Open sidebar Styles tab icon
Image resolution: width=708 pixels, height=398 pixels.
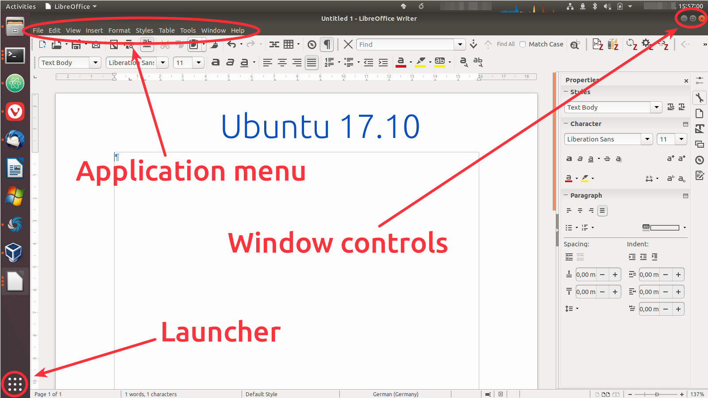coord(700,129)
